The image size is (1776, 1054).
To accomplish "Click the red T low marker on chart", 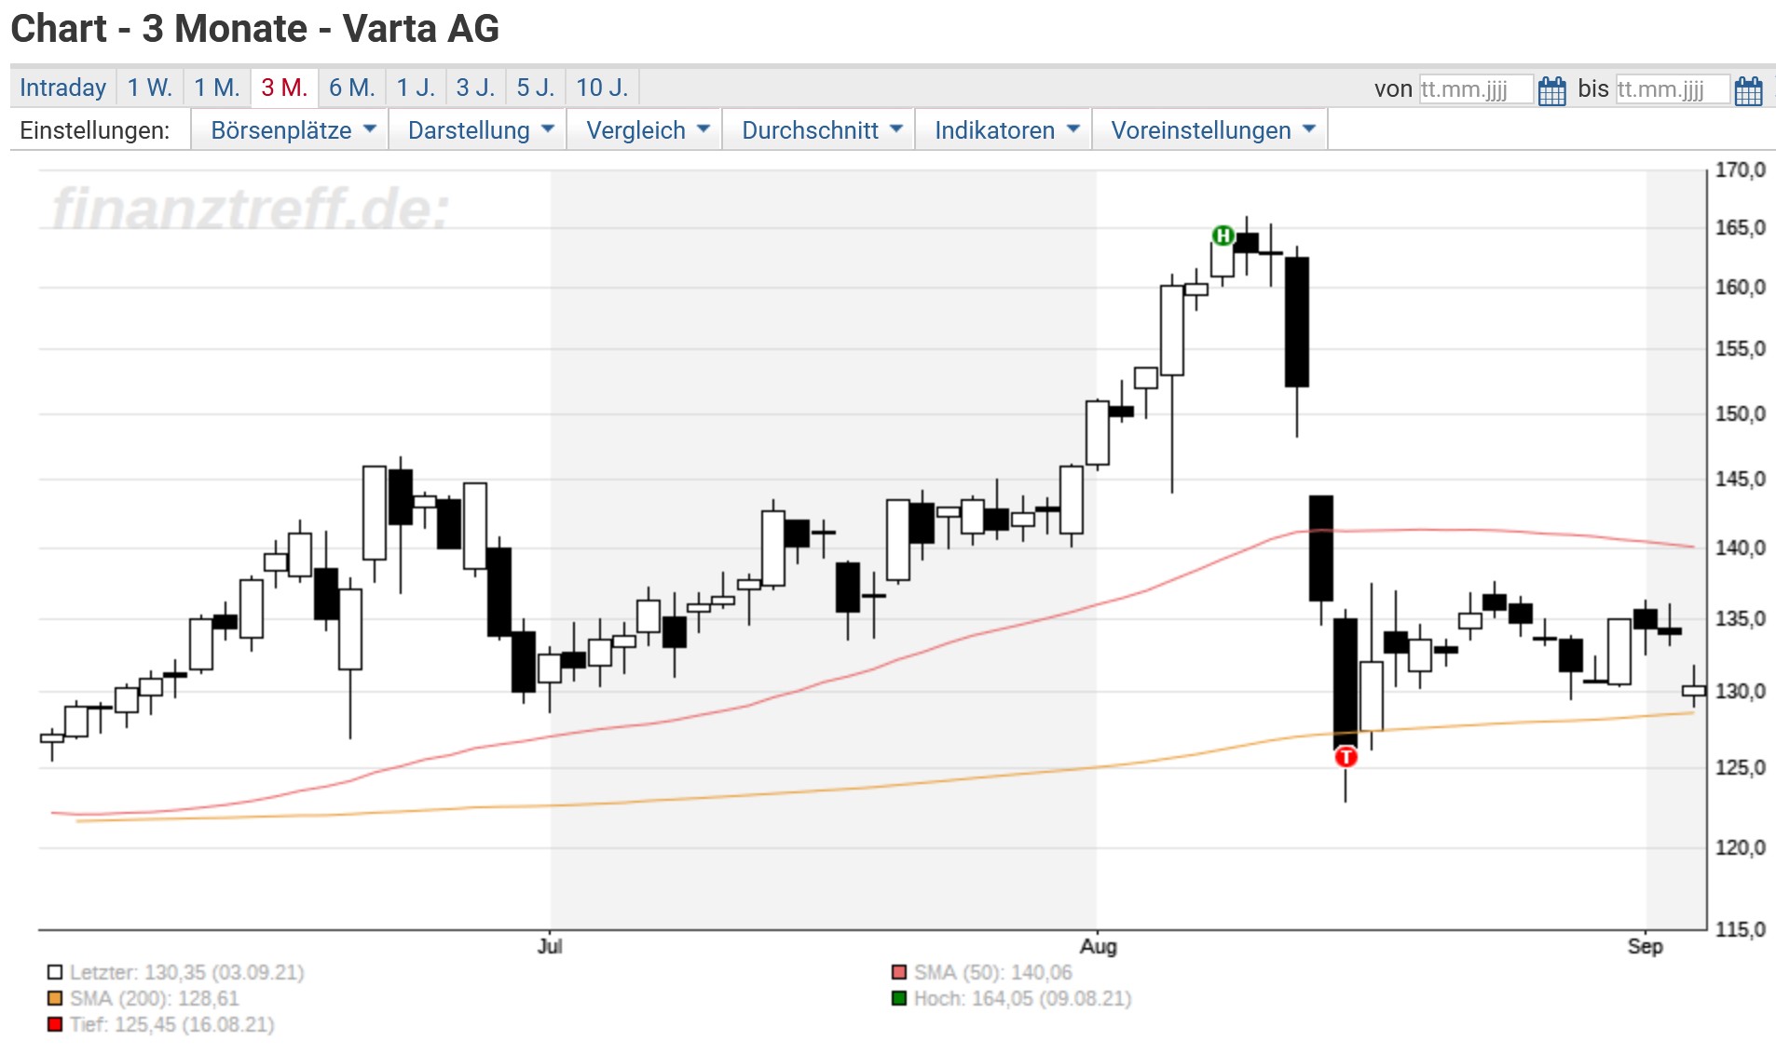I will (1346, 757).
